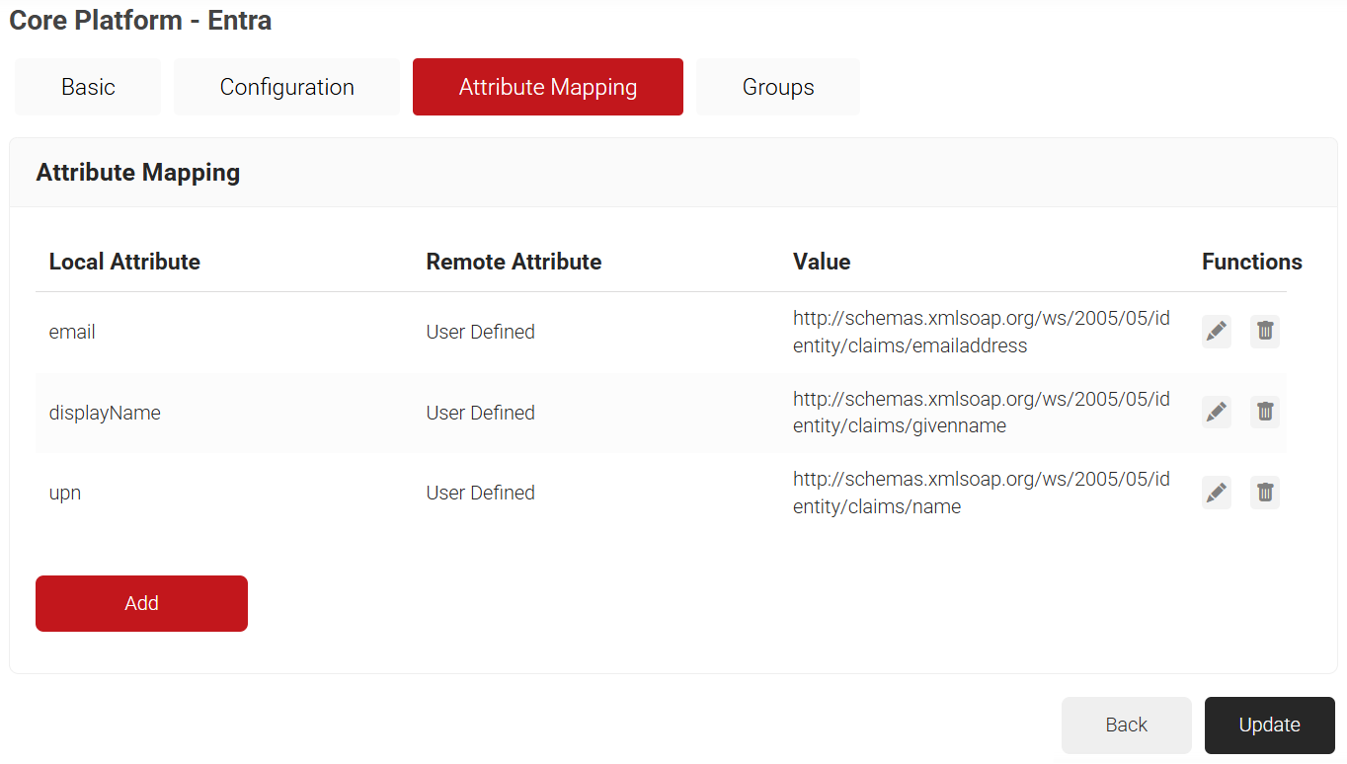1347x764 pixels.
Task: Click the claims/name URL value
Action: (x=982, y=493)
